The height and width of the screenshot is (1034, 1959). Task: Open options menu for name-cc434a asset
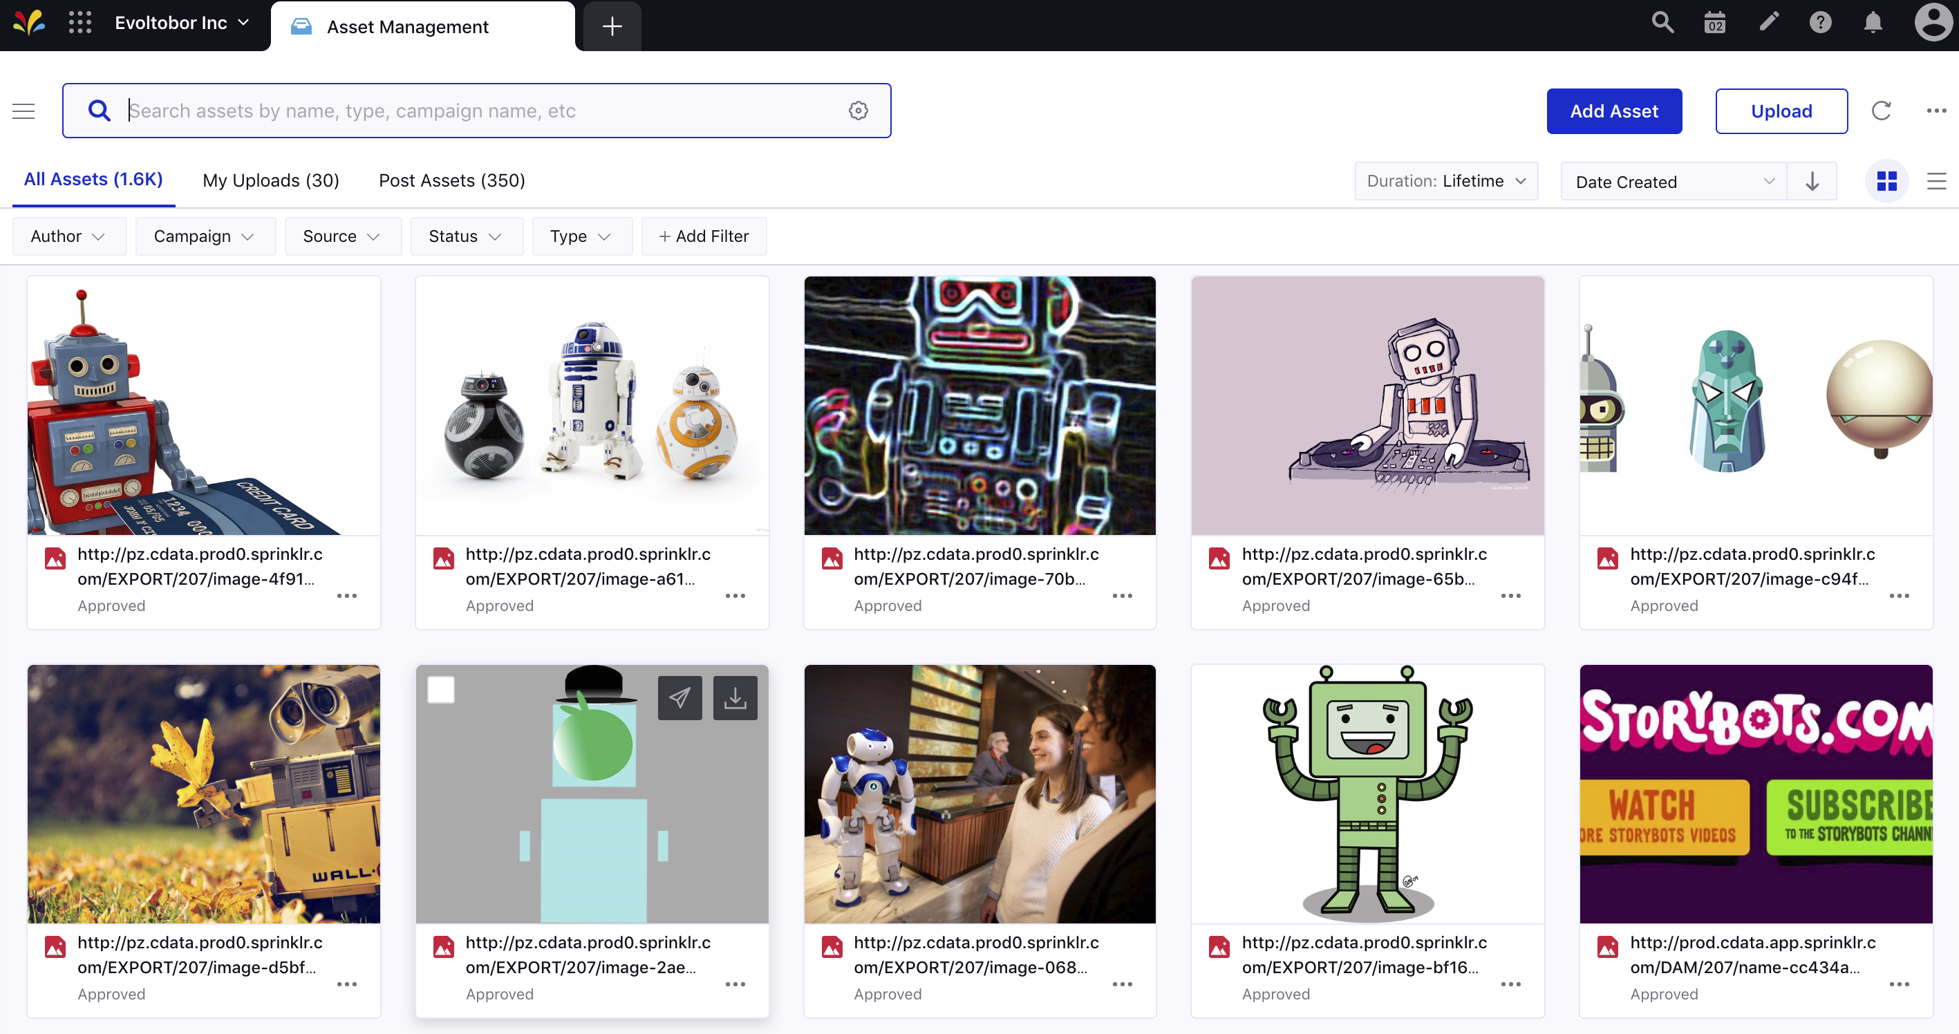coord(1899,984)
